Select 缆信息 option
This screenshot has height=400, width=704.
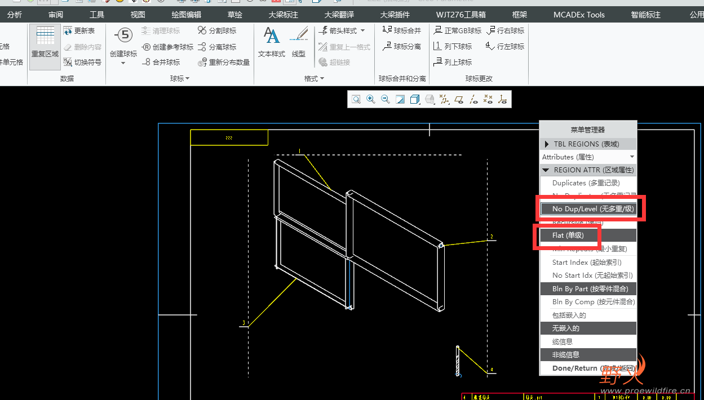pyautogui.click(x=588, y=342)
